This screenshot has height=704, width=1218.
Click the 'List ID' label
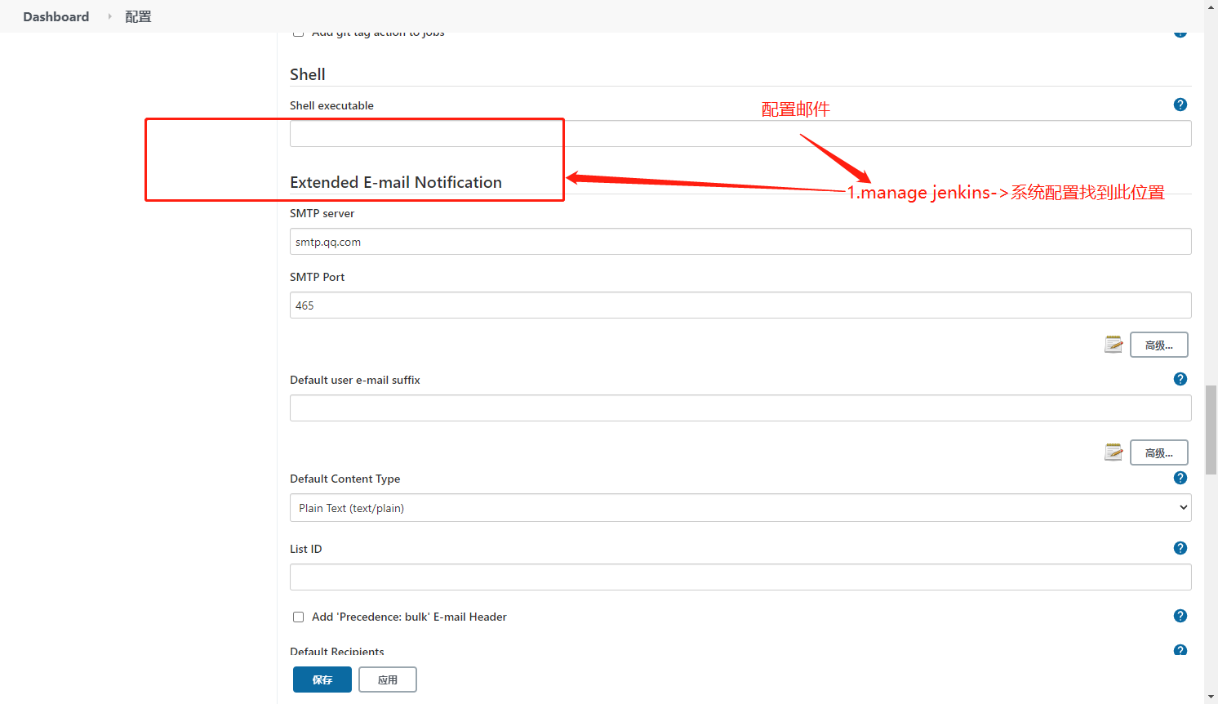click(x=306, y=549)
